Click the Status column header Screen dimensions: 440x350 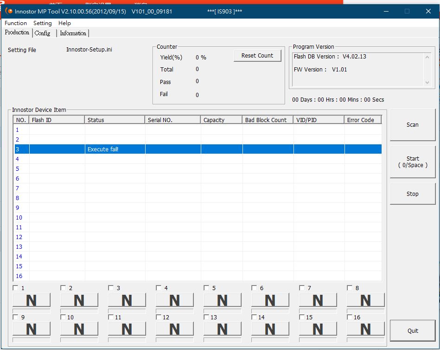115,120
